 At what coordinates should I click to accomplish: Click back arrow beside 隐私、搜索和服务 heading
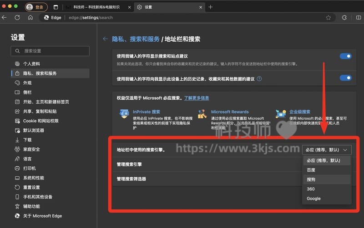(106, 39)
